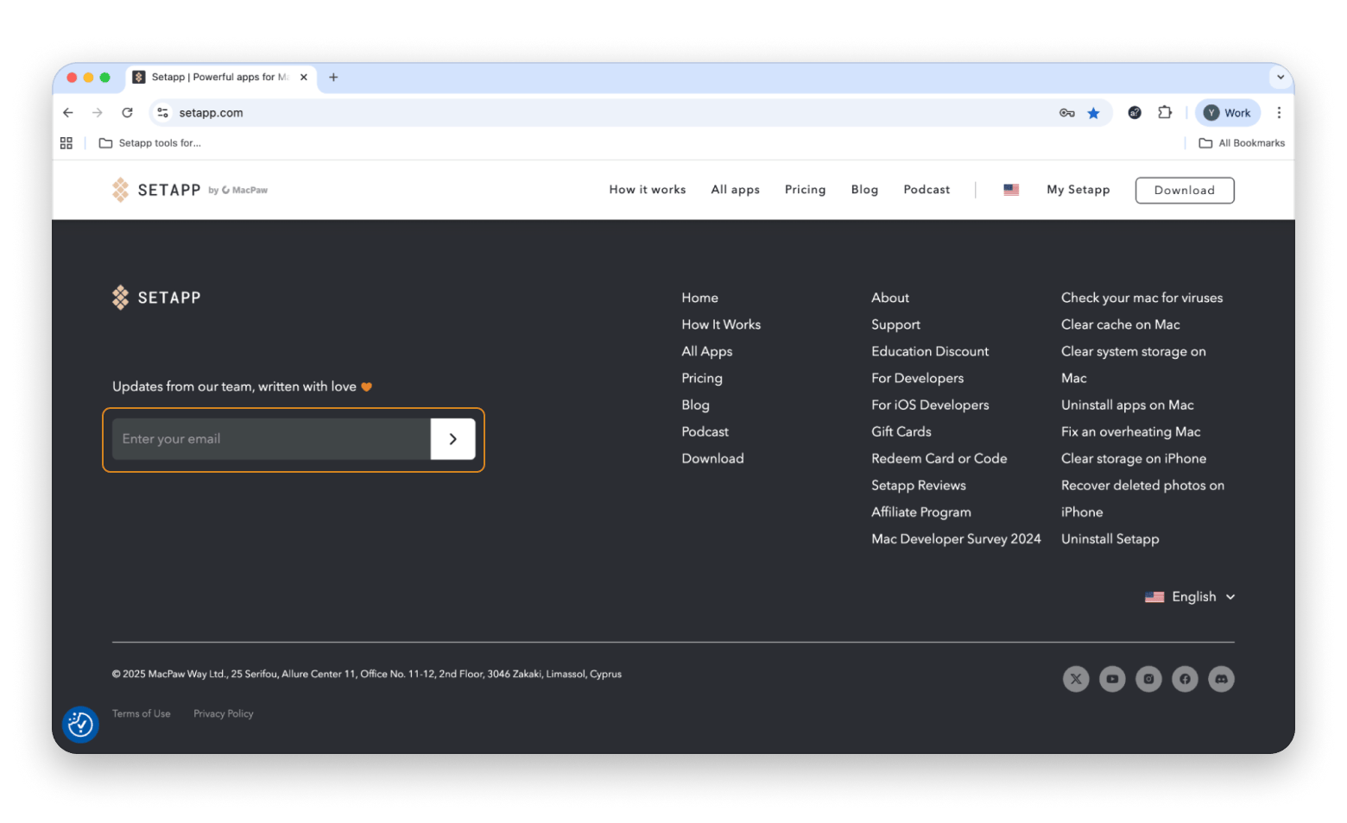Open footer How It Works link

[x=721, y=324]
